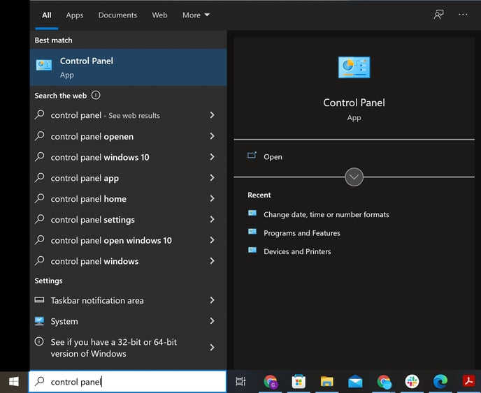The width and height of the screenshot is (481, 393).
Task: Expand arrow next to Taskbar notification area
Action: [212, 300]
